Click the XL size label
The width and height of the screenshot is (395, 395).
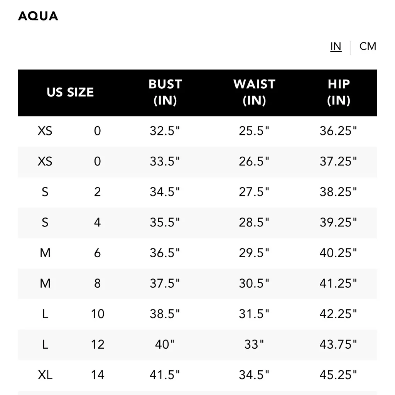[x=45, y=375]
